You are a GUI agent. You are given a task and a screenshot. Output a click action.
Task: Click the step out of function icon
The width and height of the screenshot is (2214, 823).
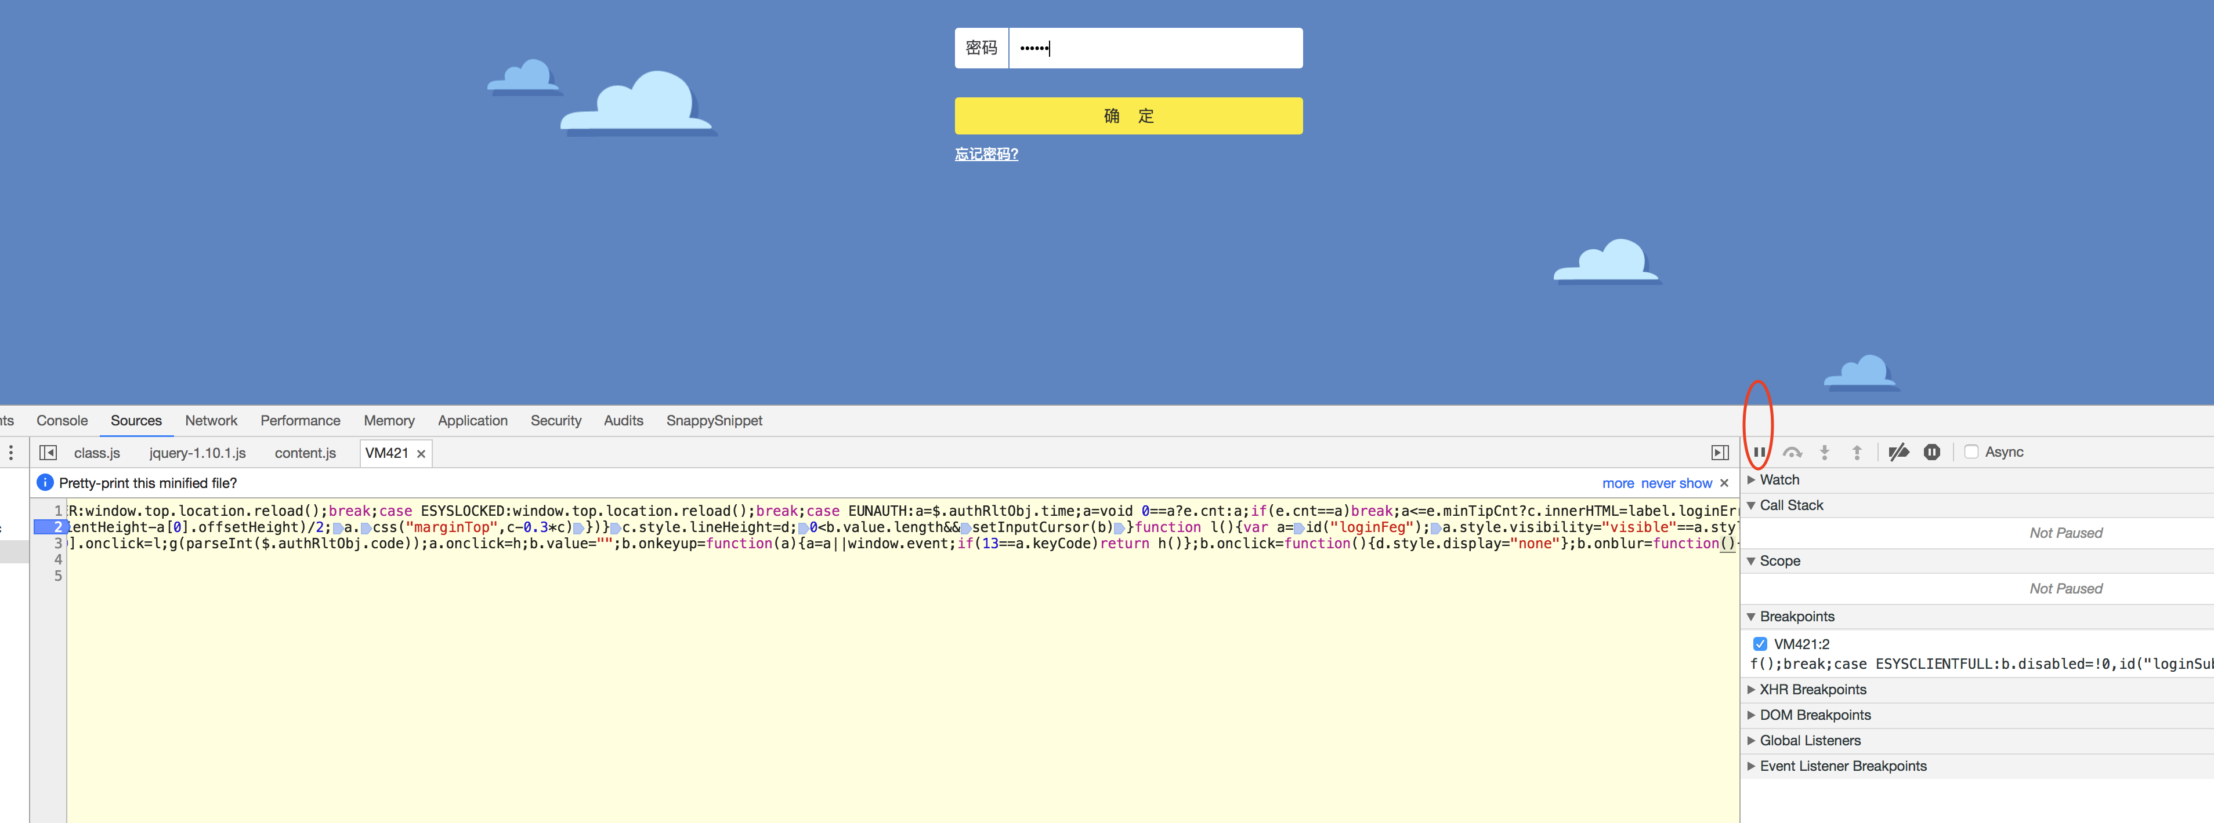tap(1857, 452)
